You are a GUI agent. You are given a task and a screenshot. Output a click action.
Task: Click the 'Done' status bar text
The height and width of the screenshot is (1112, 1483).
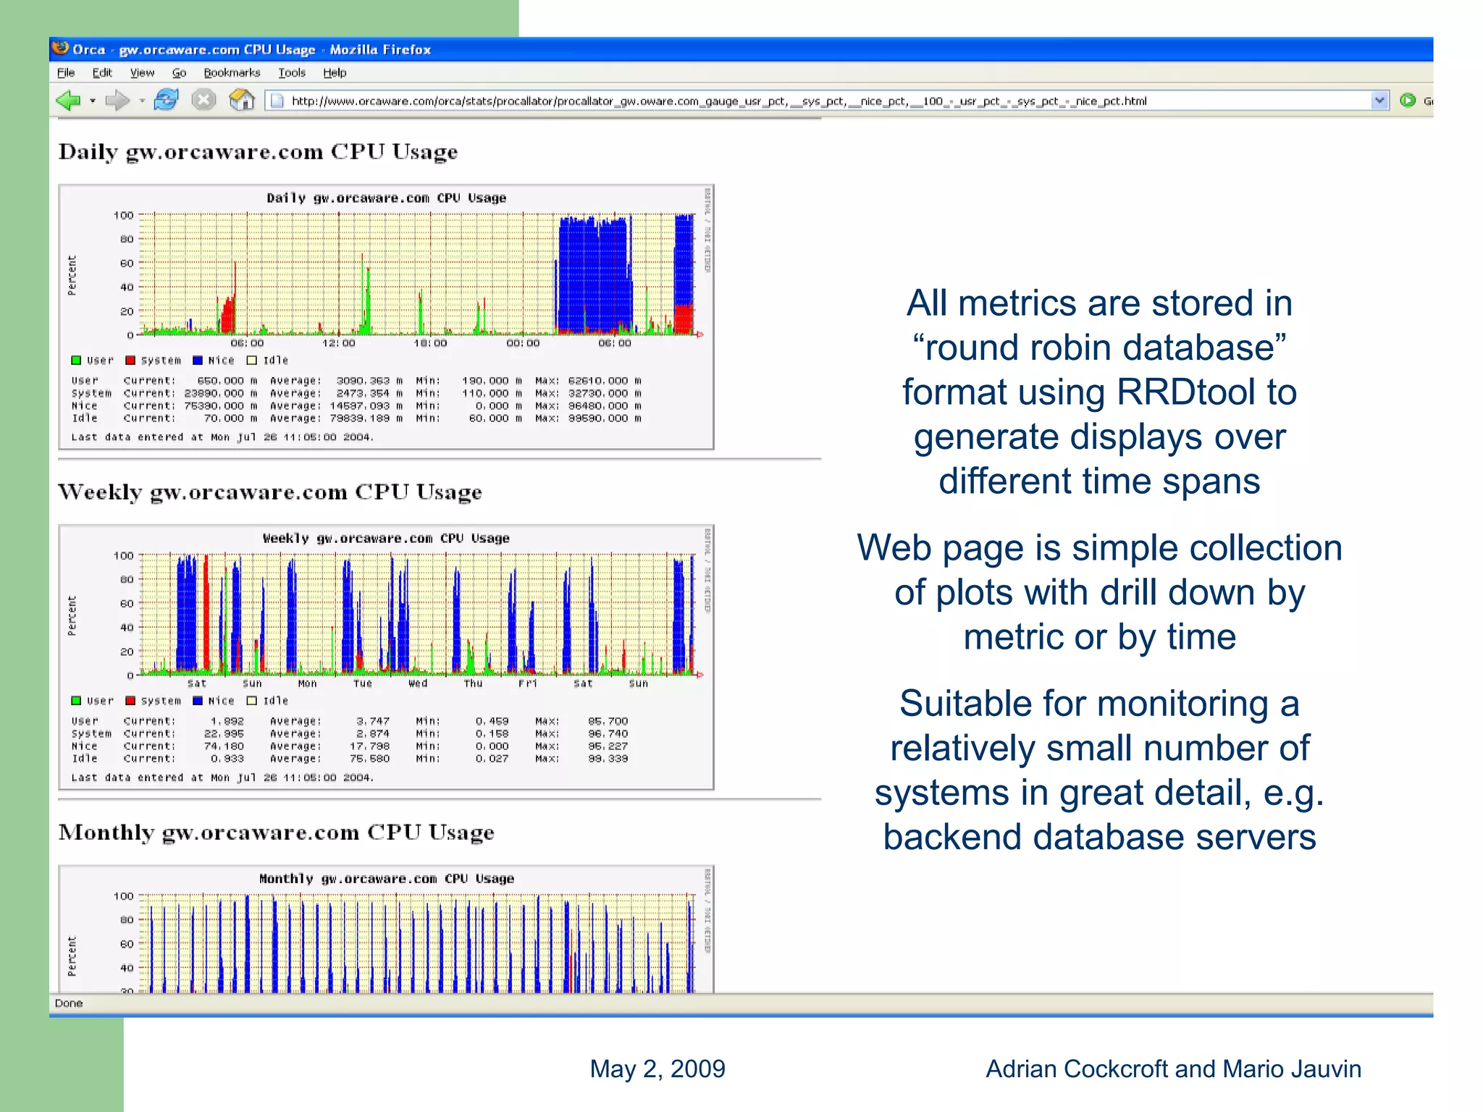tap(69, 1003)
